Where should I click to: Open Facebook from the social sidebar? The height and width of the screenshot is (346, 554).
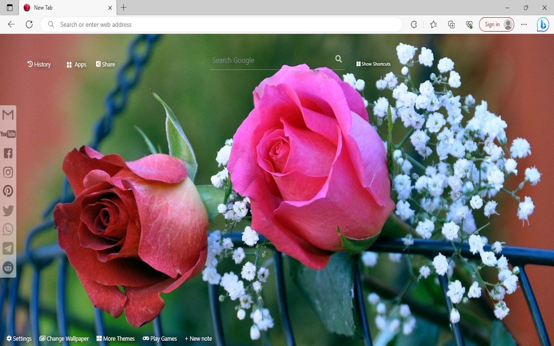point(8,153)
